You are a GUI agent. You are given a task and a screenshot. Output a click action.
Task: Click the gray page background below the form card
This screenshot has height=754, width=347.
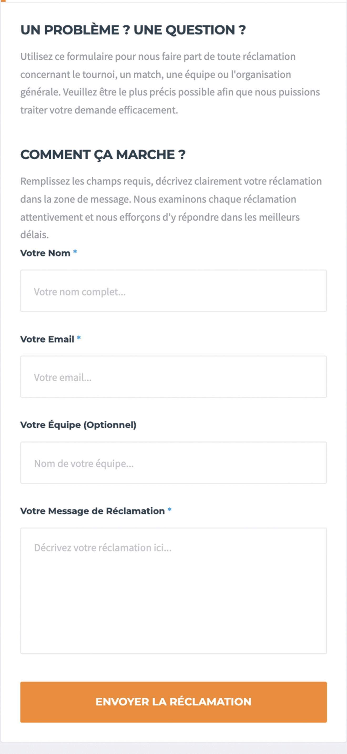coord(173,749)
